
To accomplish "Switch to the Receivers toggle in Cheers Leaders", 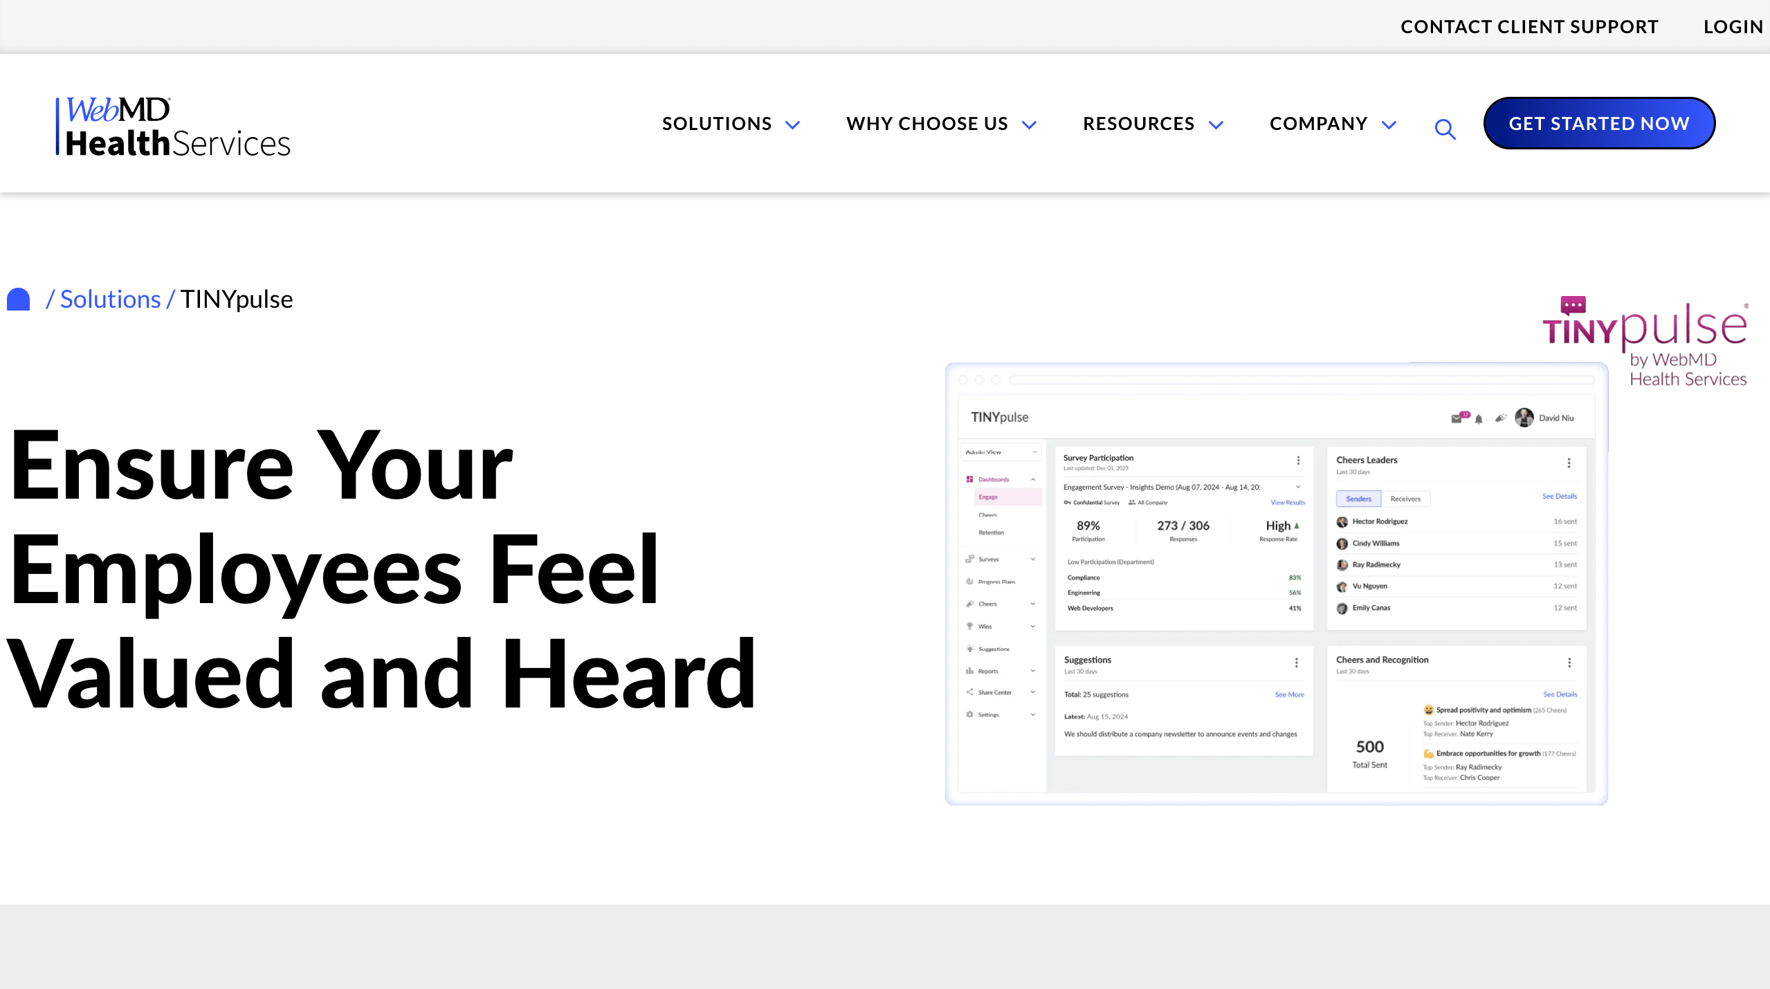I will coord(1405,499).
